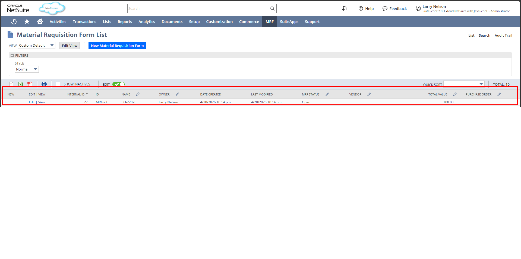The image size is (521, 259).
Task: Sort by LAST MODIFIED column header
Action: pyautogui.click(x=262, y=94)
